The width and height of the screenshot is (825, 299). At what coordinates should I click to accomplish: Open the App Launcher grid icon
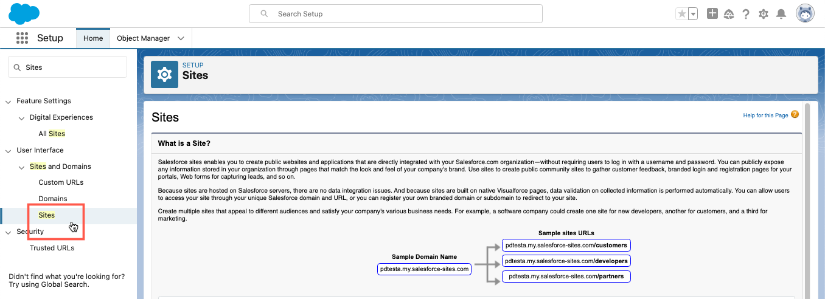pyautogui.click(x=23, y=38)
